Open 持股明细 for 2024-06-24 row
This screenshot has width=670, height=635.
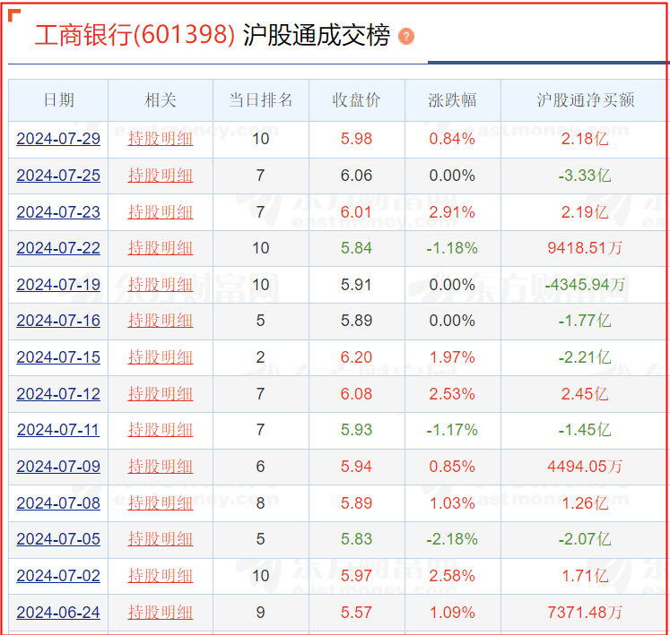click(161, 613)
